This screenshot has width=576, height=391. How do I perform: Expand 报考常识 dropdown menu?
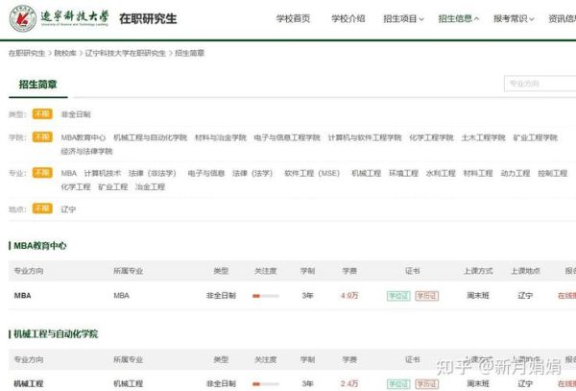coord(514,18)
